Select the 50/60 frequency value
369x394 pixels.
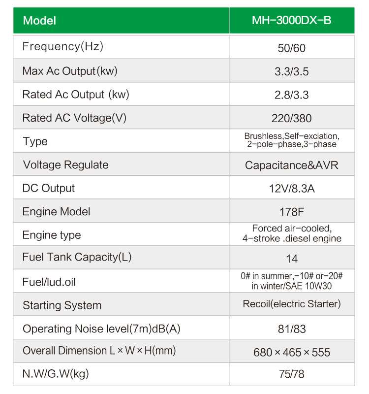tap(291, 48)
